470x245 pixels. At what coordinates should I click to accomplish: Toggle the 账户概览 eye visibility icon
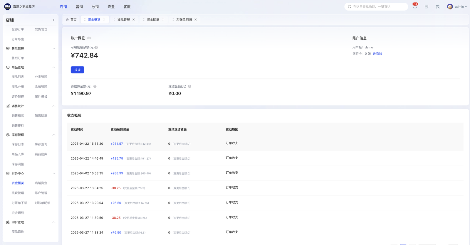pos(89,38)
